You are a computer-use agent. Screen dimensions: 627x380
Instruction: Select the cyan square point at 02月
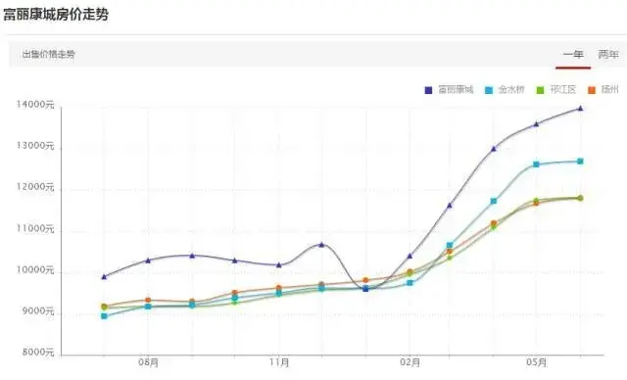pyautogui.click(x=410, y=283)
